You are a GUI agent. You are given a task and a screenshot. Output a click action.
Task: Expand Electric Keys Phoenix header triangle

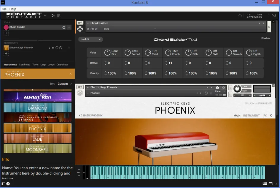pyautogui.click(x=88, y=88)
